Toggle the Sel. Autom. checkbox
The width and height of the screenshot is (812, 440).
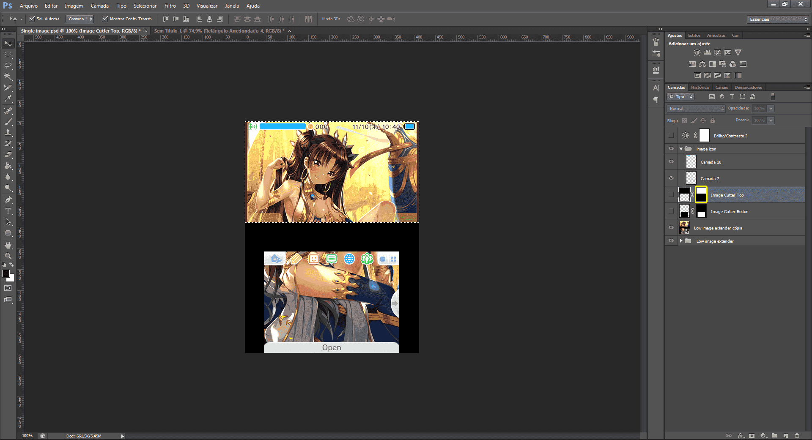point(32,19)
